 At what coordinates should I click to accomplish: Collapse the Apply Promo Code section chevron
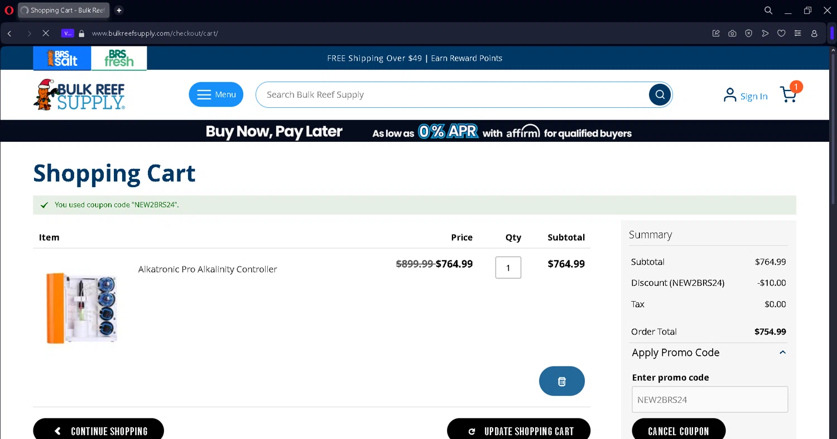782,352
